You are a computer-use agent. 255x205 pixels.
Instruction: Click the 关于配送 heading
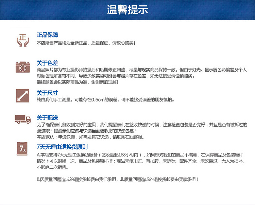pos(47,118)
